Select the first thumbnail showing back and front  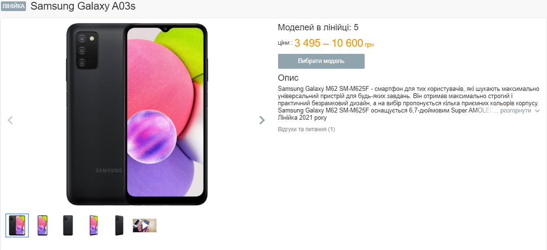(17, 225)
